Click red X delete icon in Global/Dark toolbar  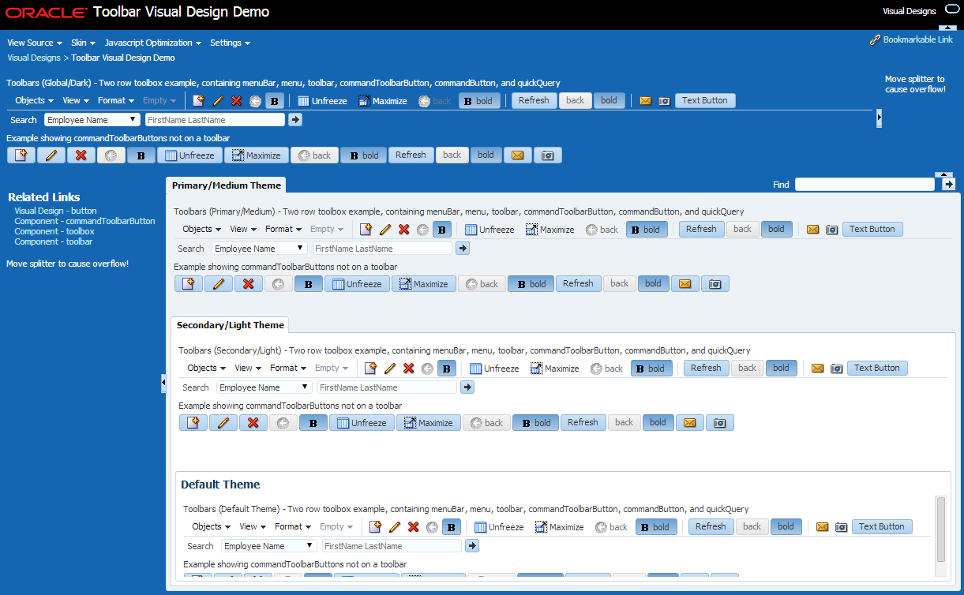tap(236, 100)
